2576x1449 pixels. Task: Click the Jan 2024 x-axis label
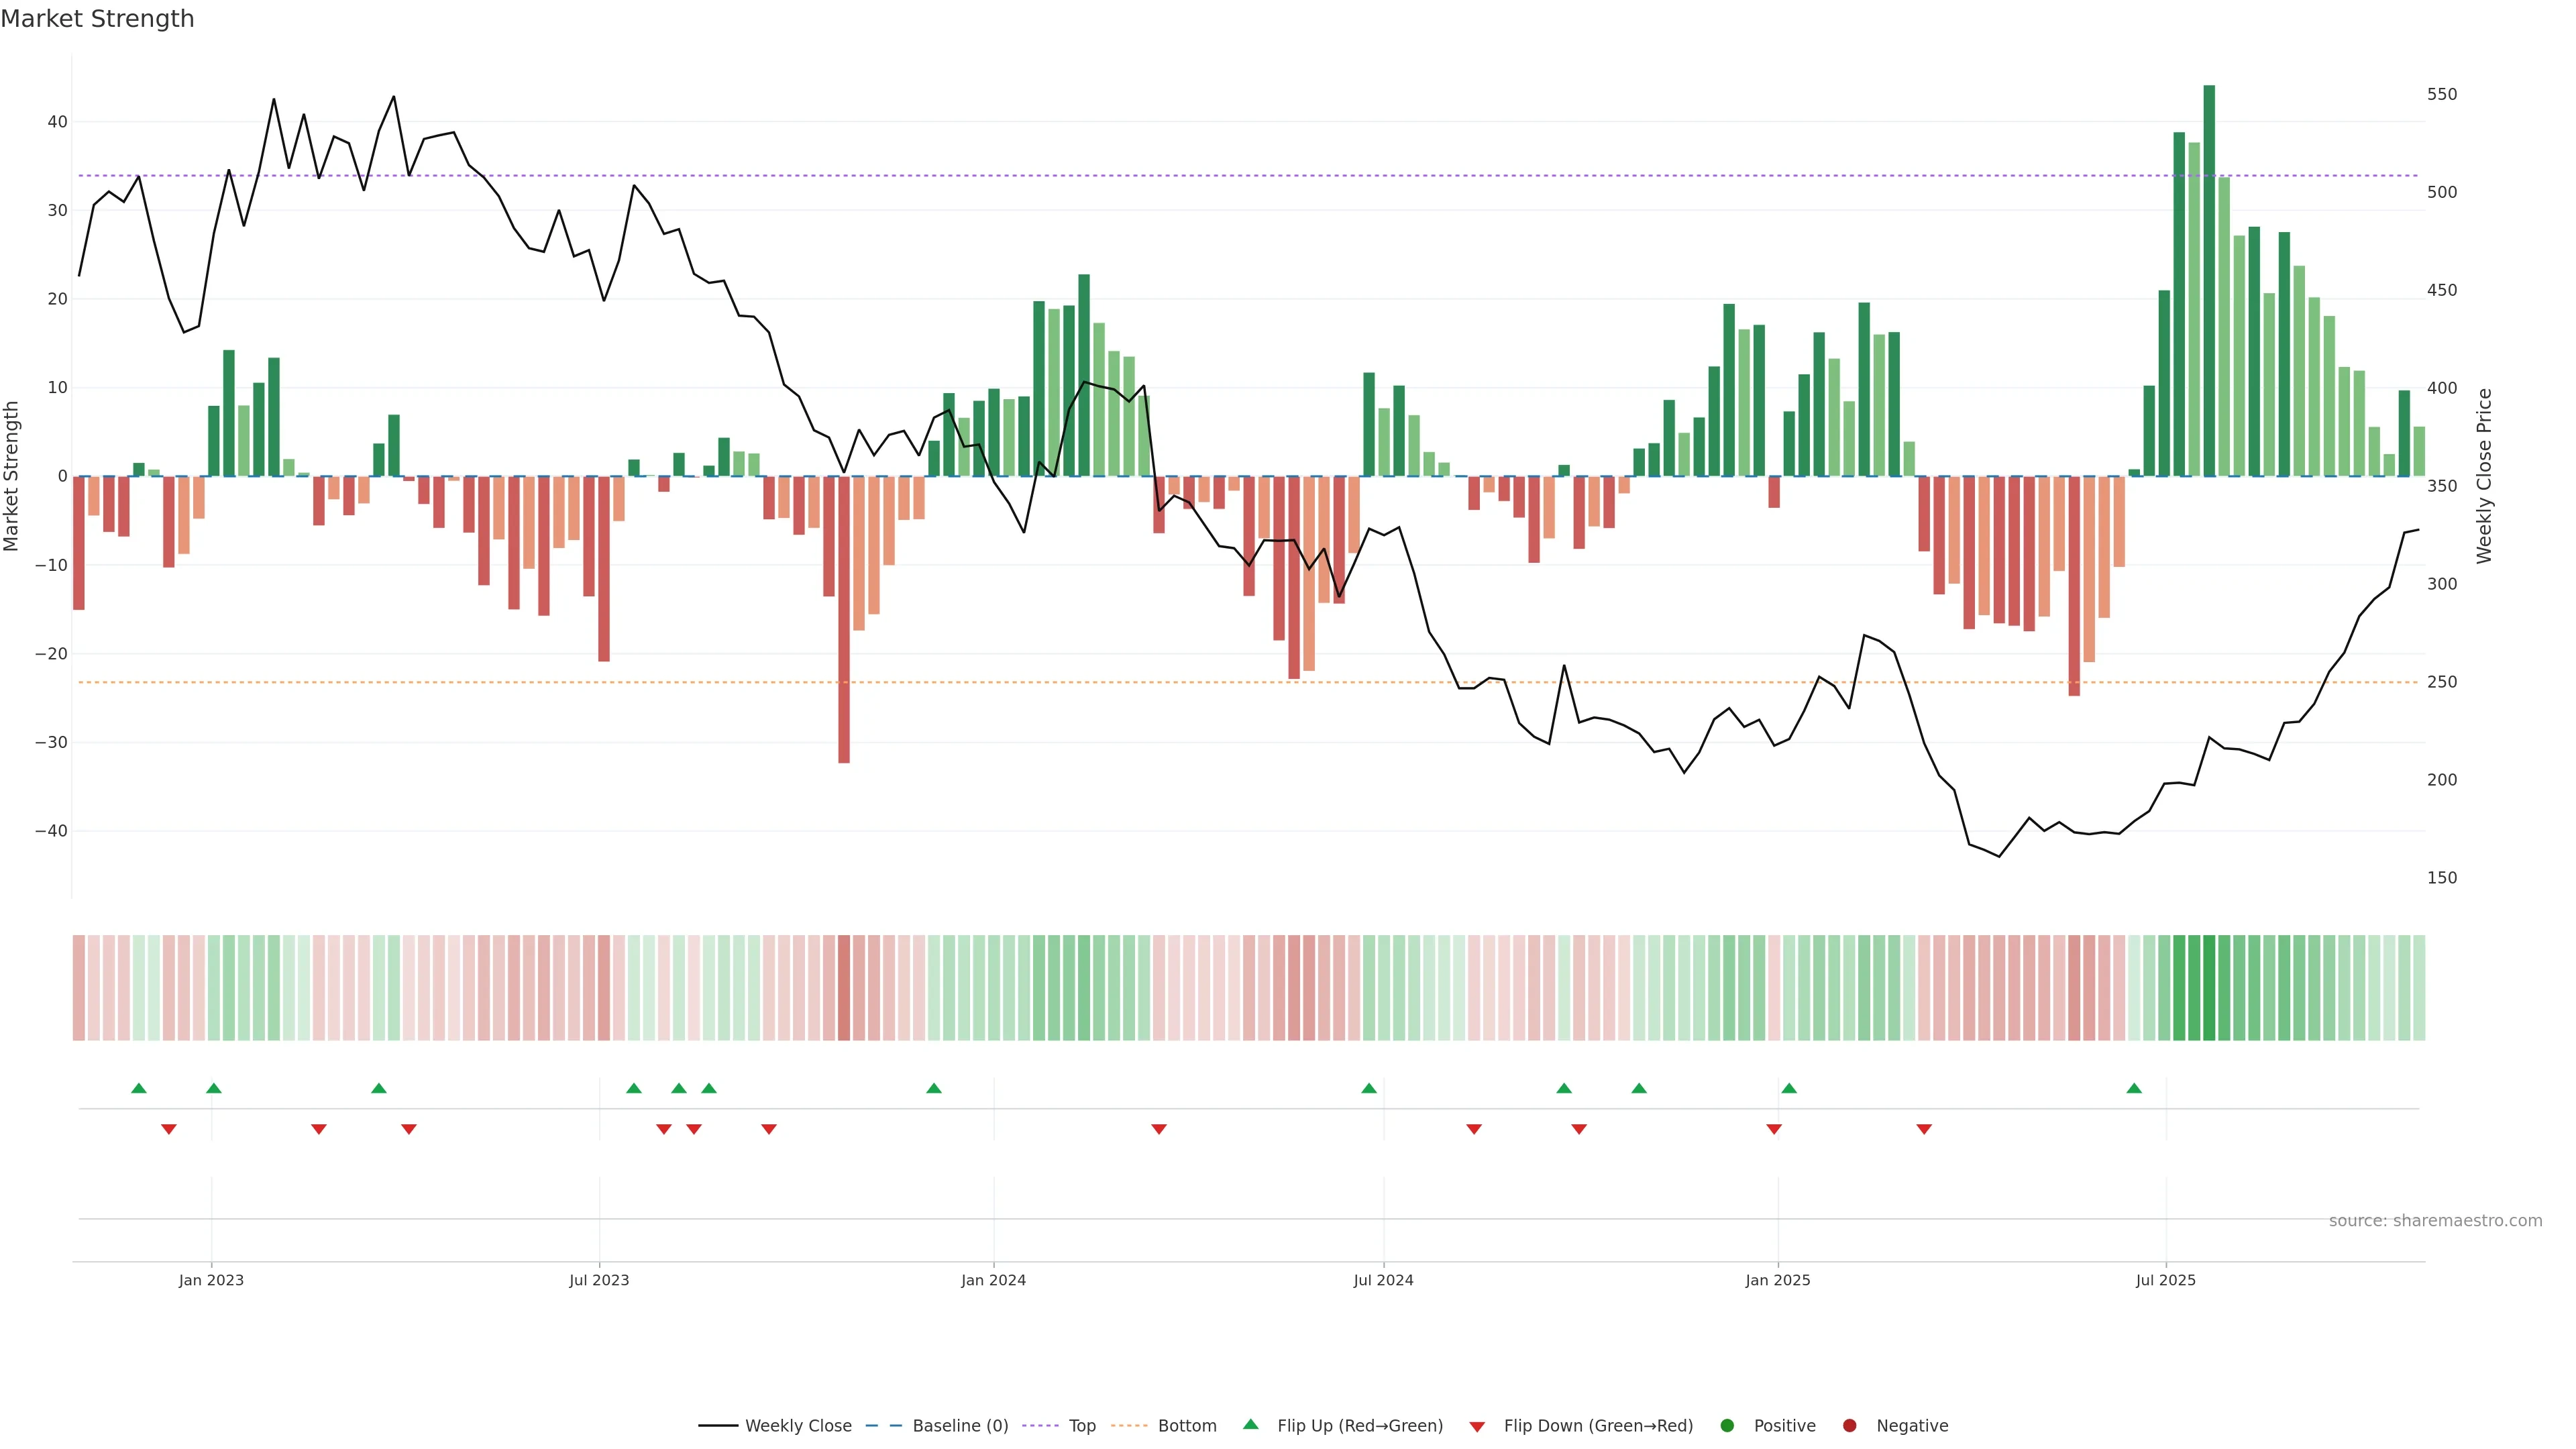[993, 1280]
